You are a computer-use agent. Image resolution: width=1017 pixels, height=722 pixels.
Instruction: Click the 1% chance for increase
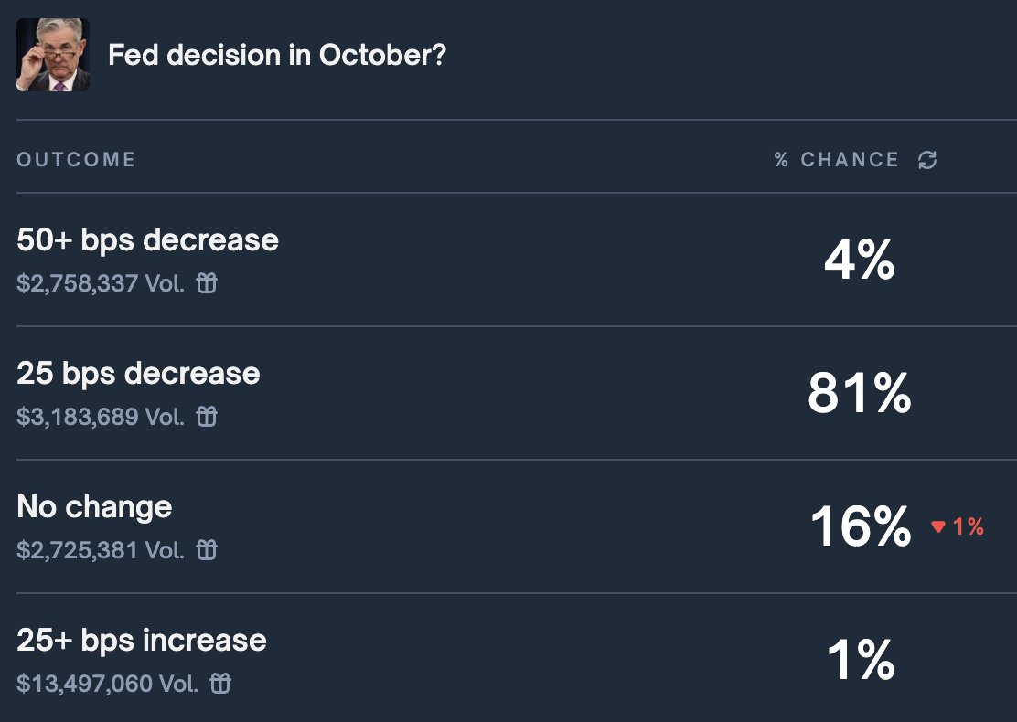click(861, 660)
